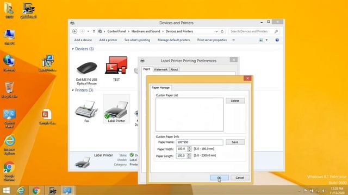Open the folder icon on the desktop
Screen dimensions: 348x195
click(9, 10)
